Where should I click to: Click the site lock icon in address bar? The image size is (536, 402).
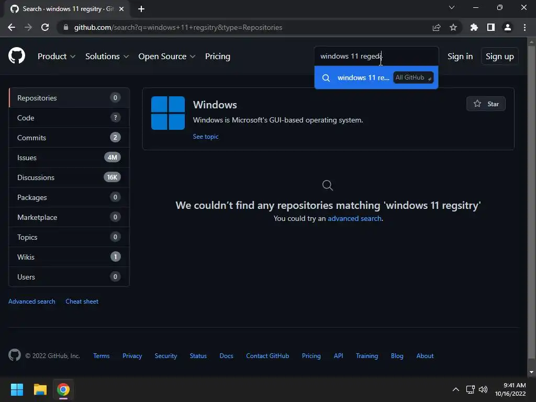pos(66,27)
